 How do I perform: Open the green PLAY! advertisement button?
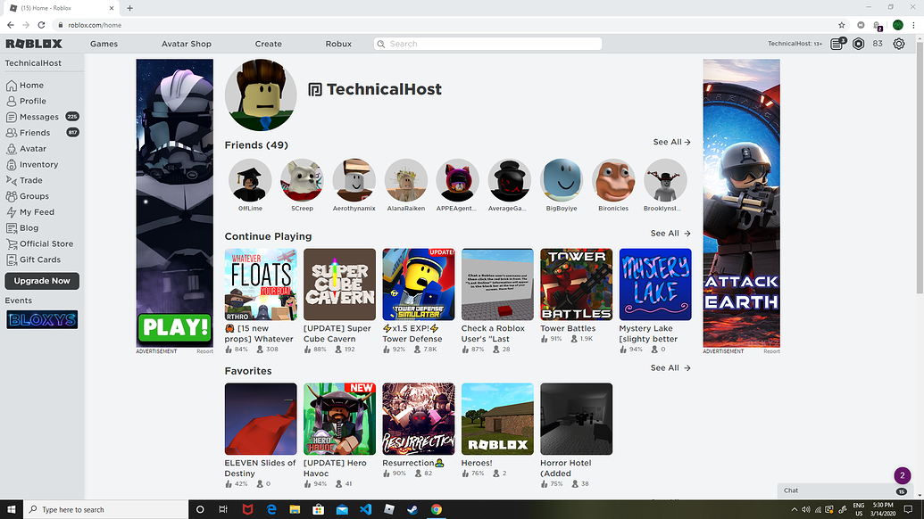[x=173, y=328]
